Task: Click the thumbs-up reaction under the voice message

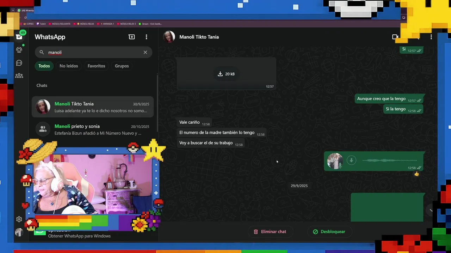Action: pos(416,174)
